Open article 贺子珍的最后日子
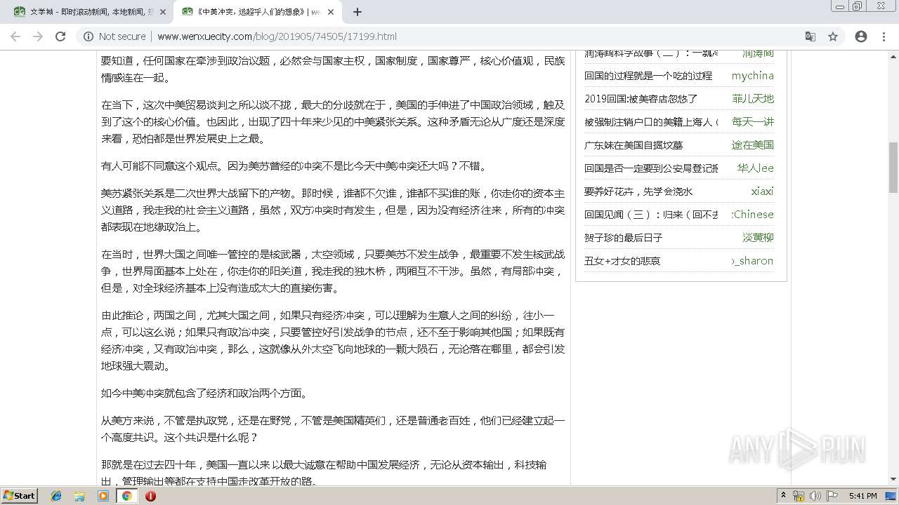The height and width of the screenshot is (505, 899). coord(624,238)
